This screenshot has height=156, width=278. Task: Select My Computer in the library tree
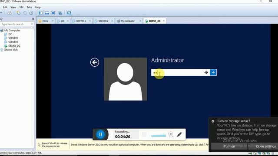[12, 30]
